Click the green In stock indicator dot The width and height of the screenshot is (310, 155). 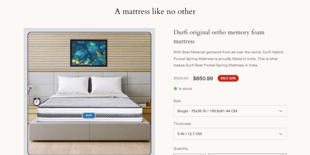click(x=175, y=89)
